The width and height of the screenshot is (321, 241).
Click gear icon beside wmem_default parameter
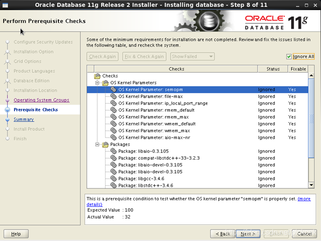113,123
